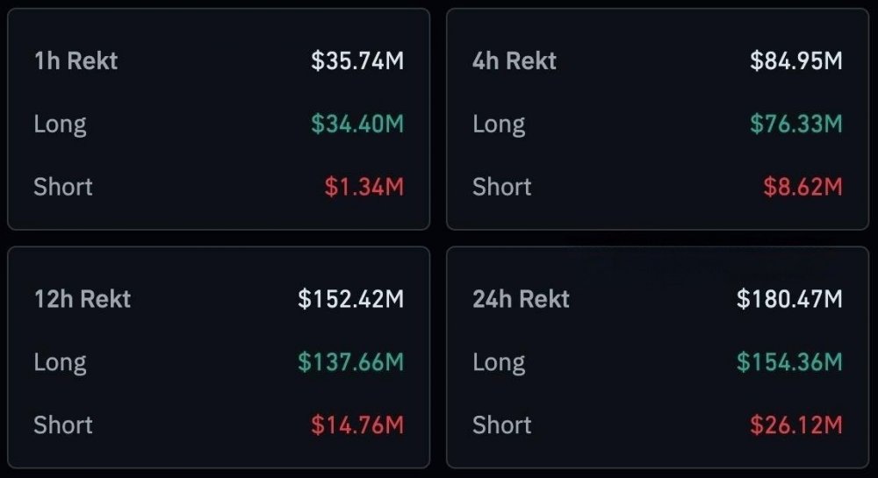Click the 24h Short amount $26.12M

click(796, 425)
